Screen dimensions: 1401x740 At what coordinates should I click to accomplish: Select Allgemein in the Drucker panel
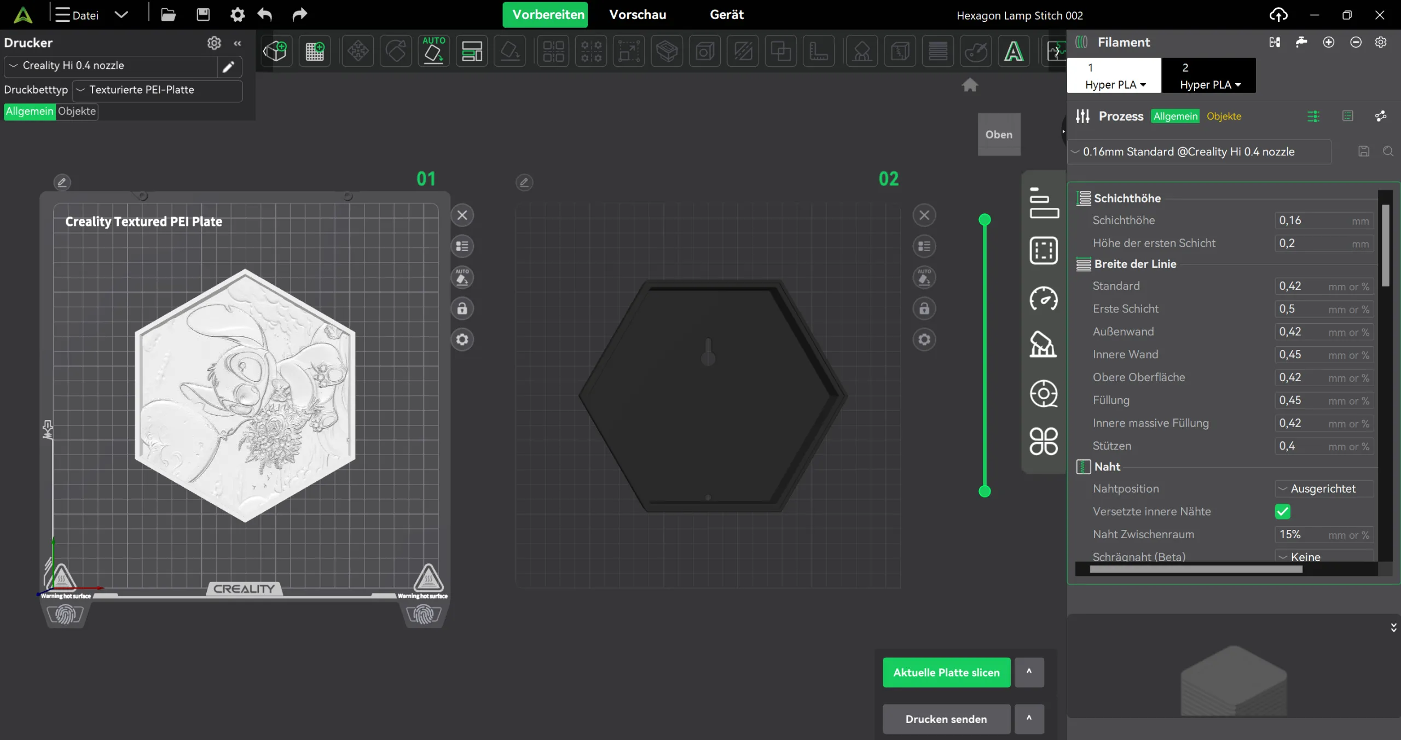pyautogui.click(x=30, y=111)
